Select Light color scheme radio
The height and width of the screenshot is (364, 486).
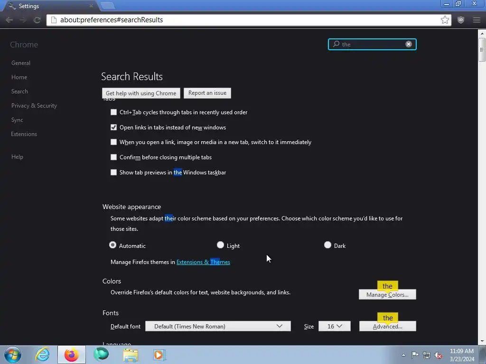(x=220, y=245)
